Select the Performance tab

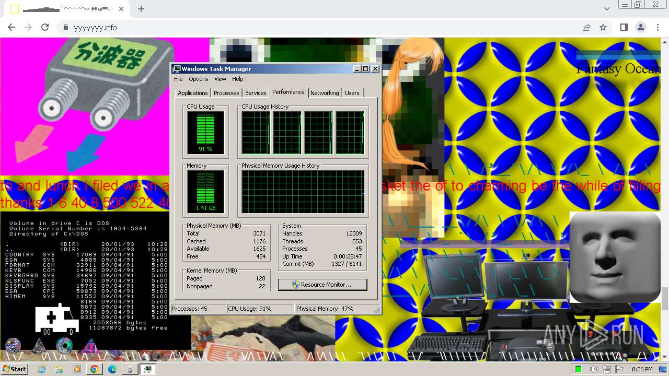(x=289, y=92)
